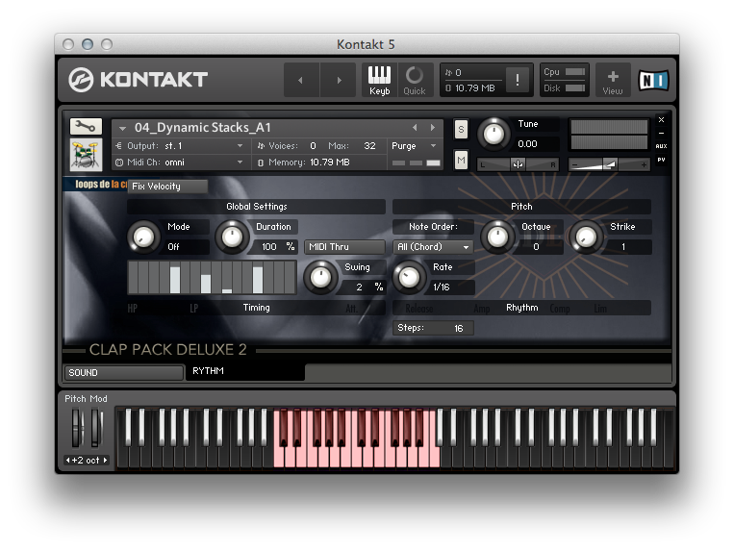Viewport: 734px width, 550px height.
Task: Click the Note Order label
Action: pyautogui.click(x=433, y=227)
